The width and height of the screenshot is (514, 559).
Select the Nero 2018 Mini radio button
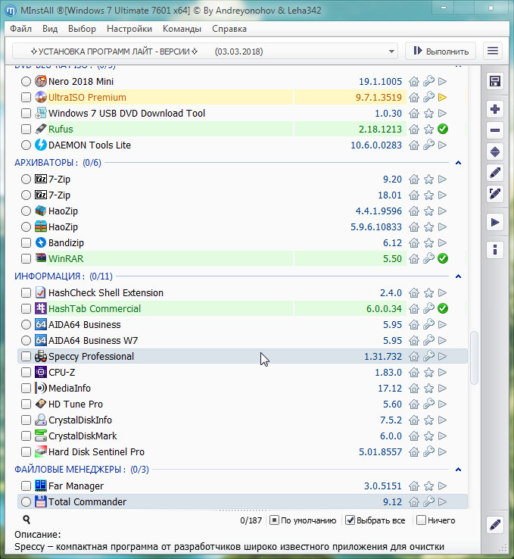point(26,81)
